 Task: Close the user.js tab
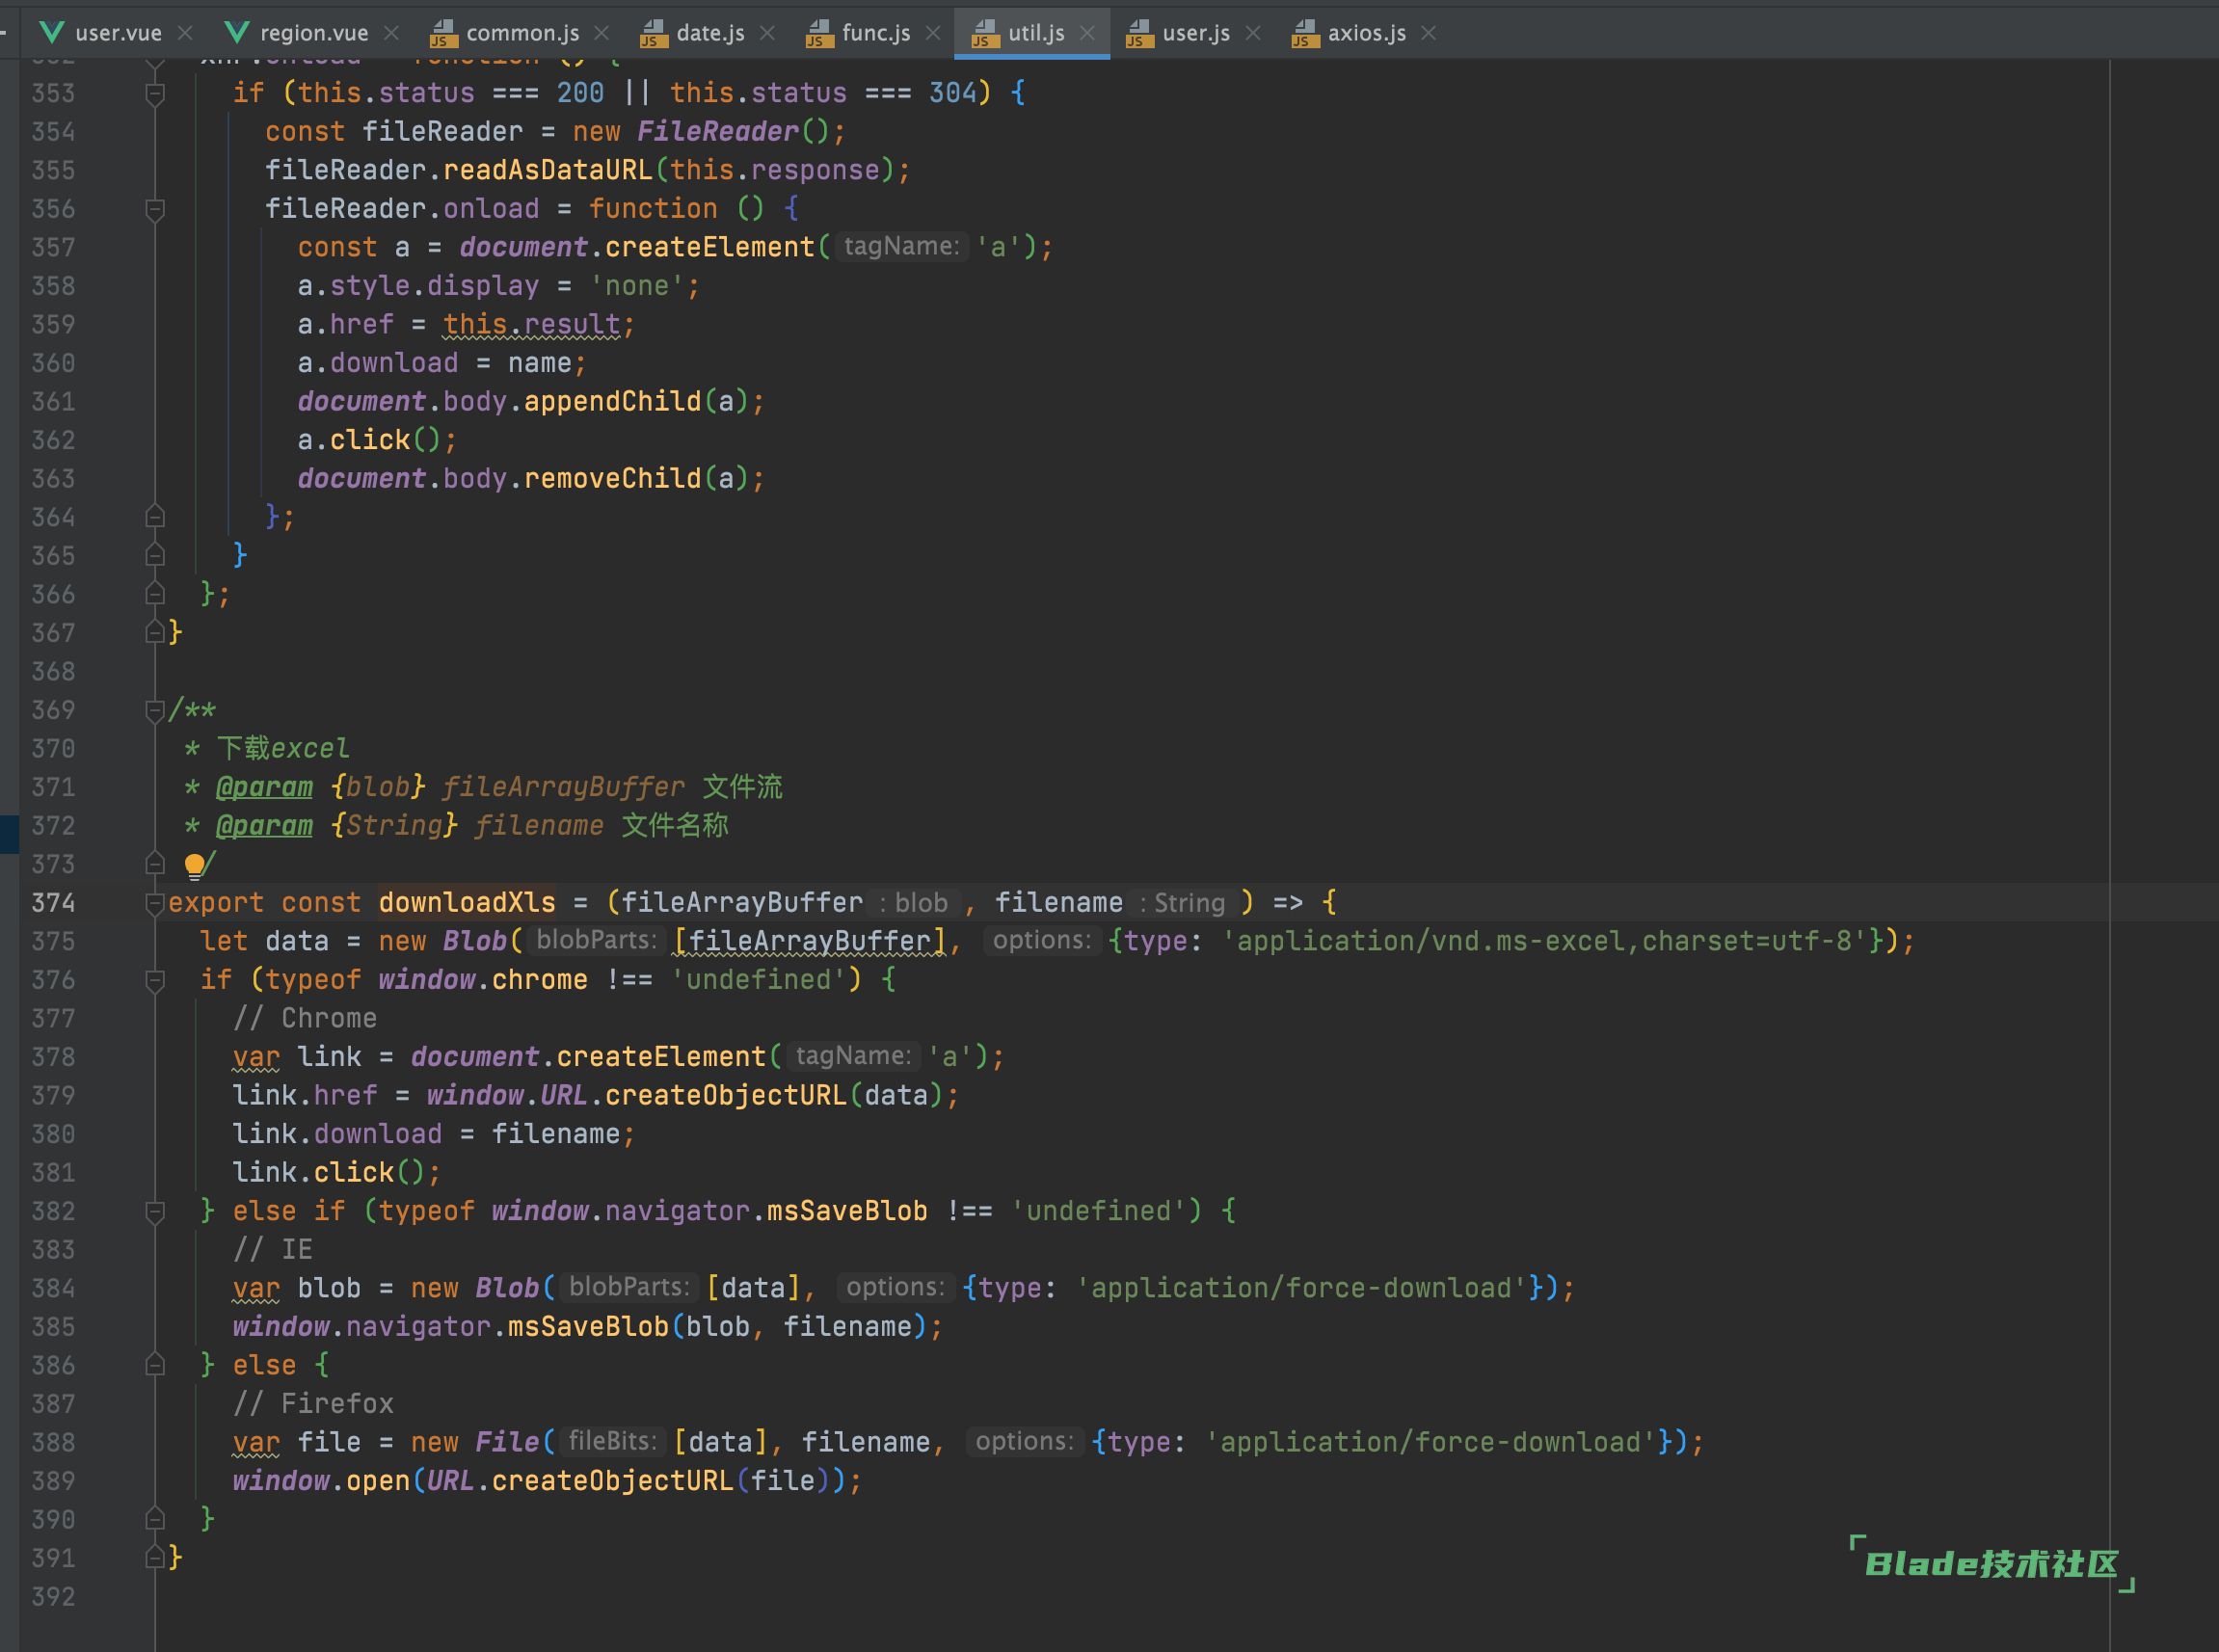[x=1253, y=33]
